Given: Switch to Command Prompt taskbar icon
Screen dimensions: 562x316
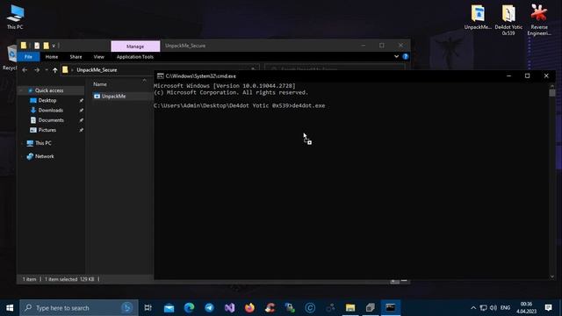Looking at the screenshot, I should [x=390, y=308].
